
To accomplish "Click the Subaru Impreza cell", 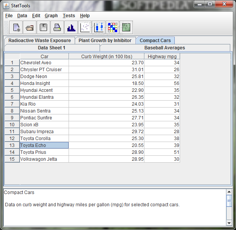I will 44,132.
